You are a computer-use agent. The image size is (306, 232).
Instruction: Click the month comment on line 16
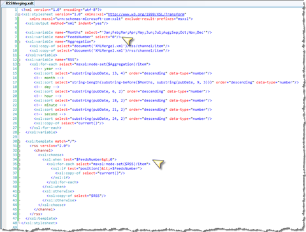tap(48, 78)
